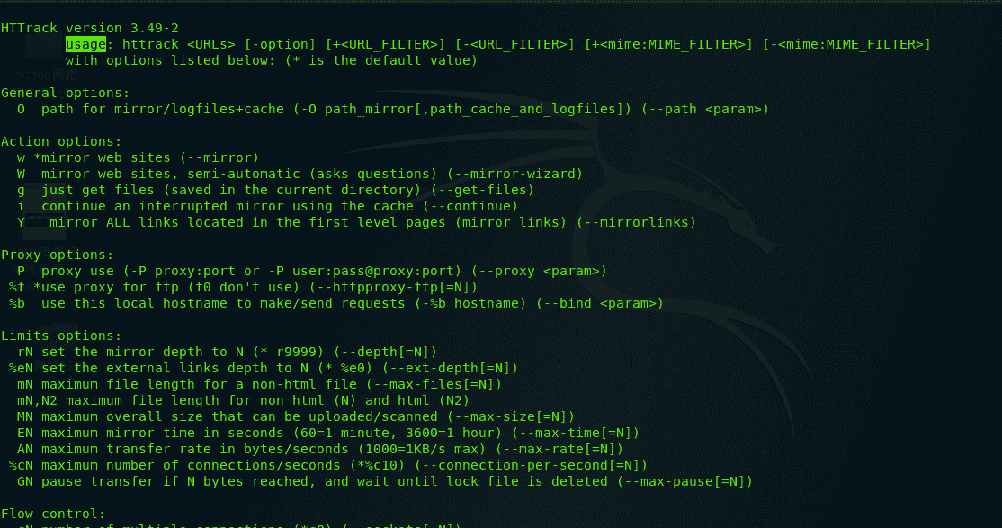1002x528 pixels.
Task: Click the "(--max-pause[=N])" option text
Action: tap(684, 481)
